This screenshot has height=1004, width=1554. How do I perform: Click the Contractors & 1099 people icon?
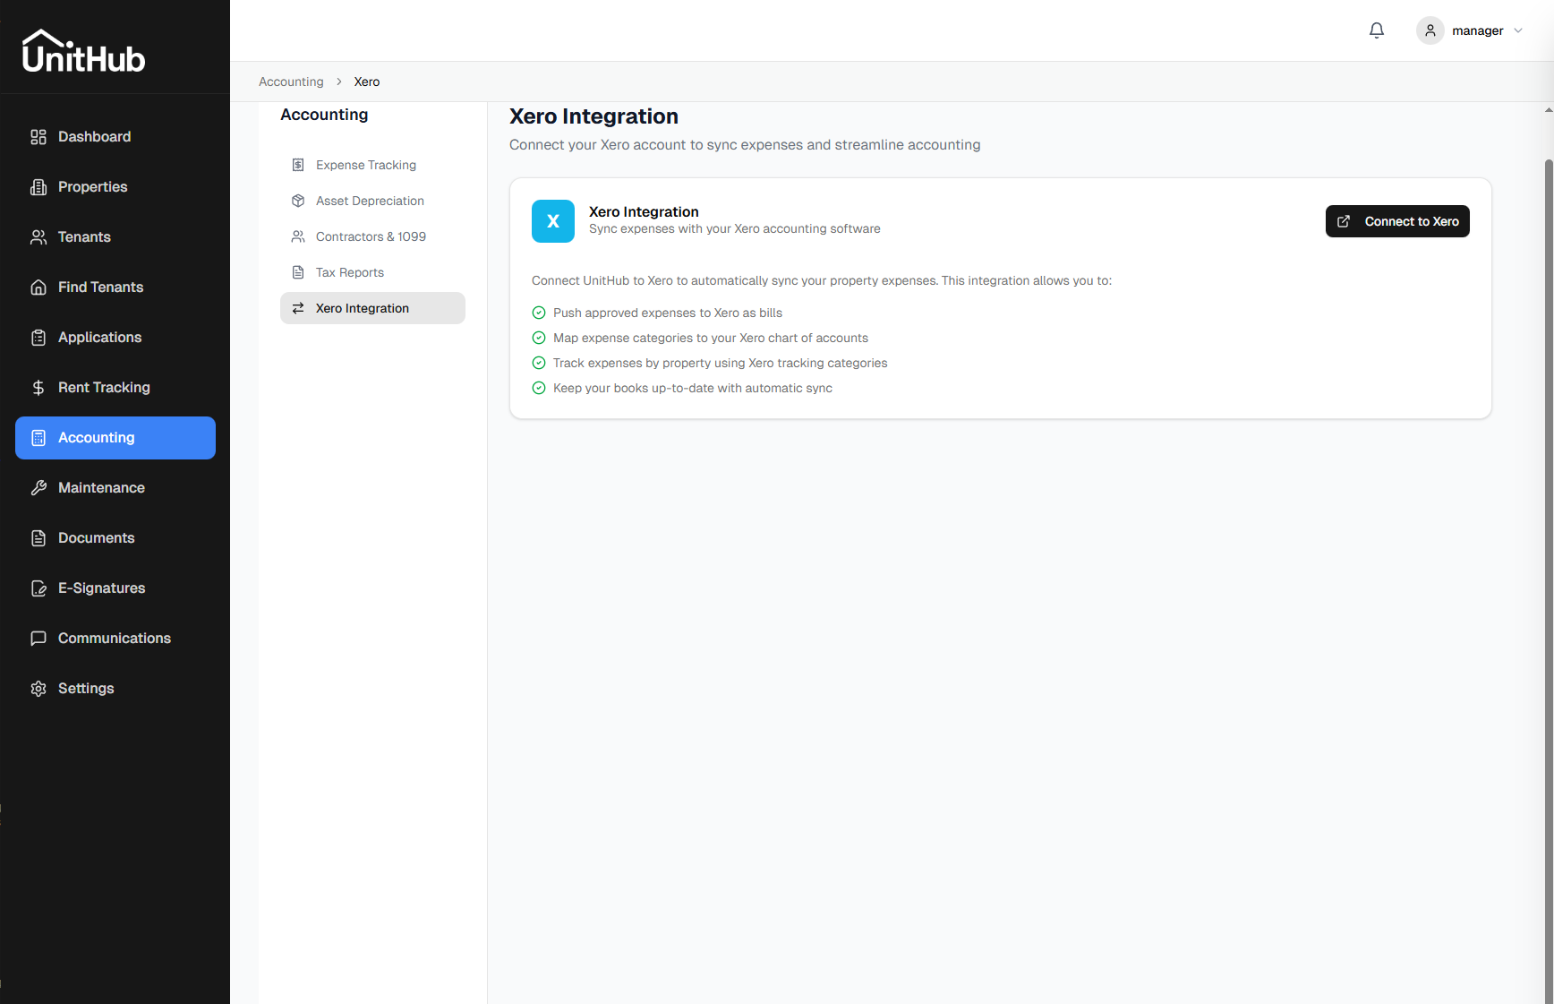pyautogui.click(x=298, y=236)
